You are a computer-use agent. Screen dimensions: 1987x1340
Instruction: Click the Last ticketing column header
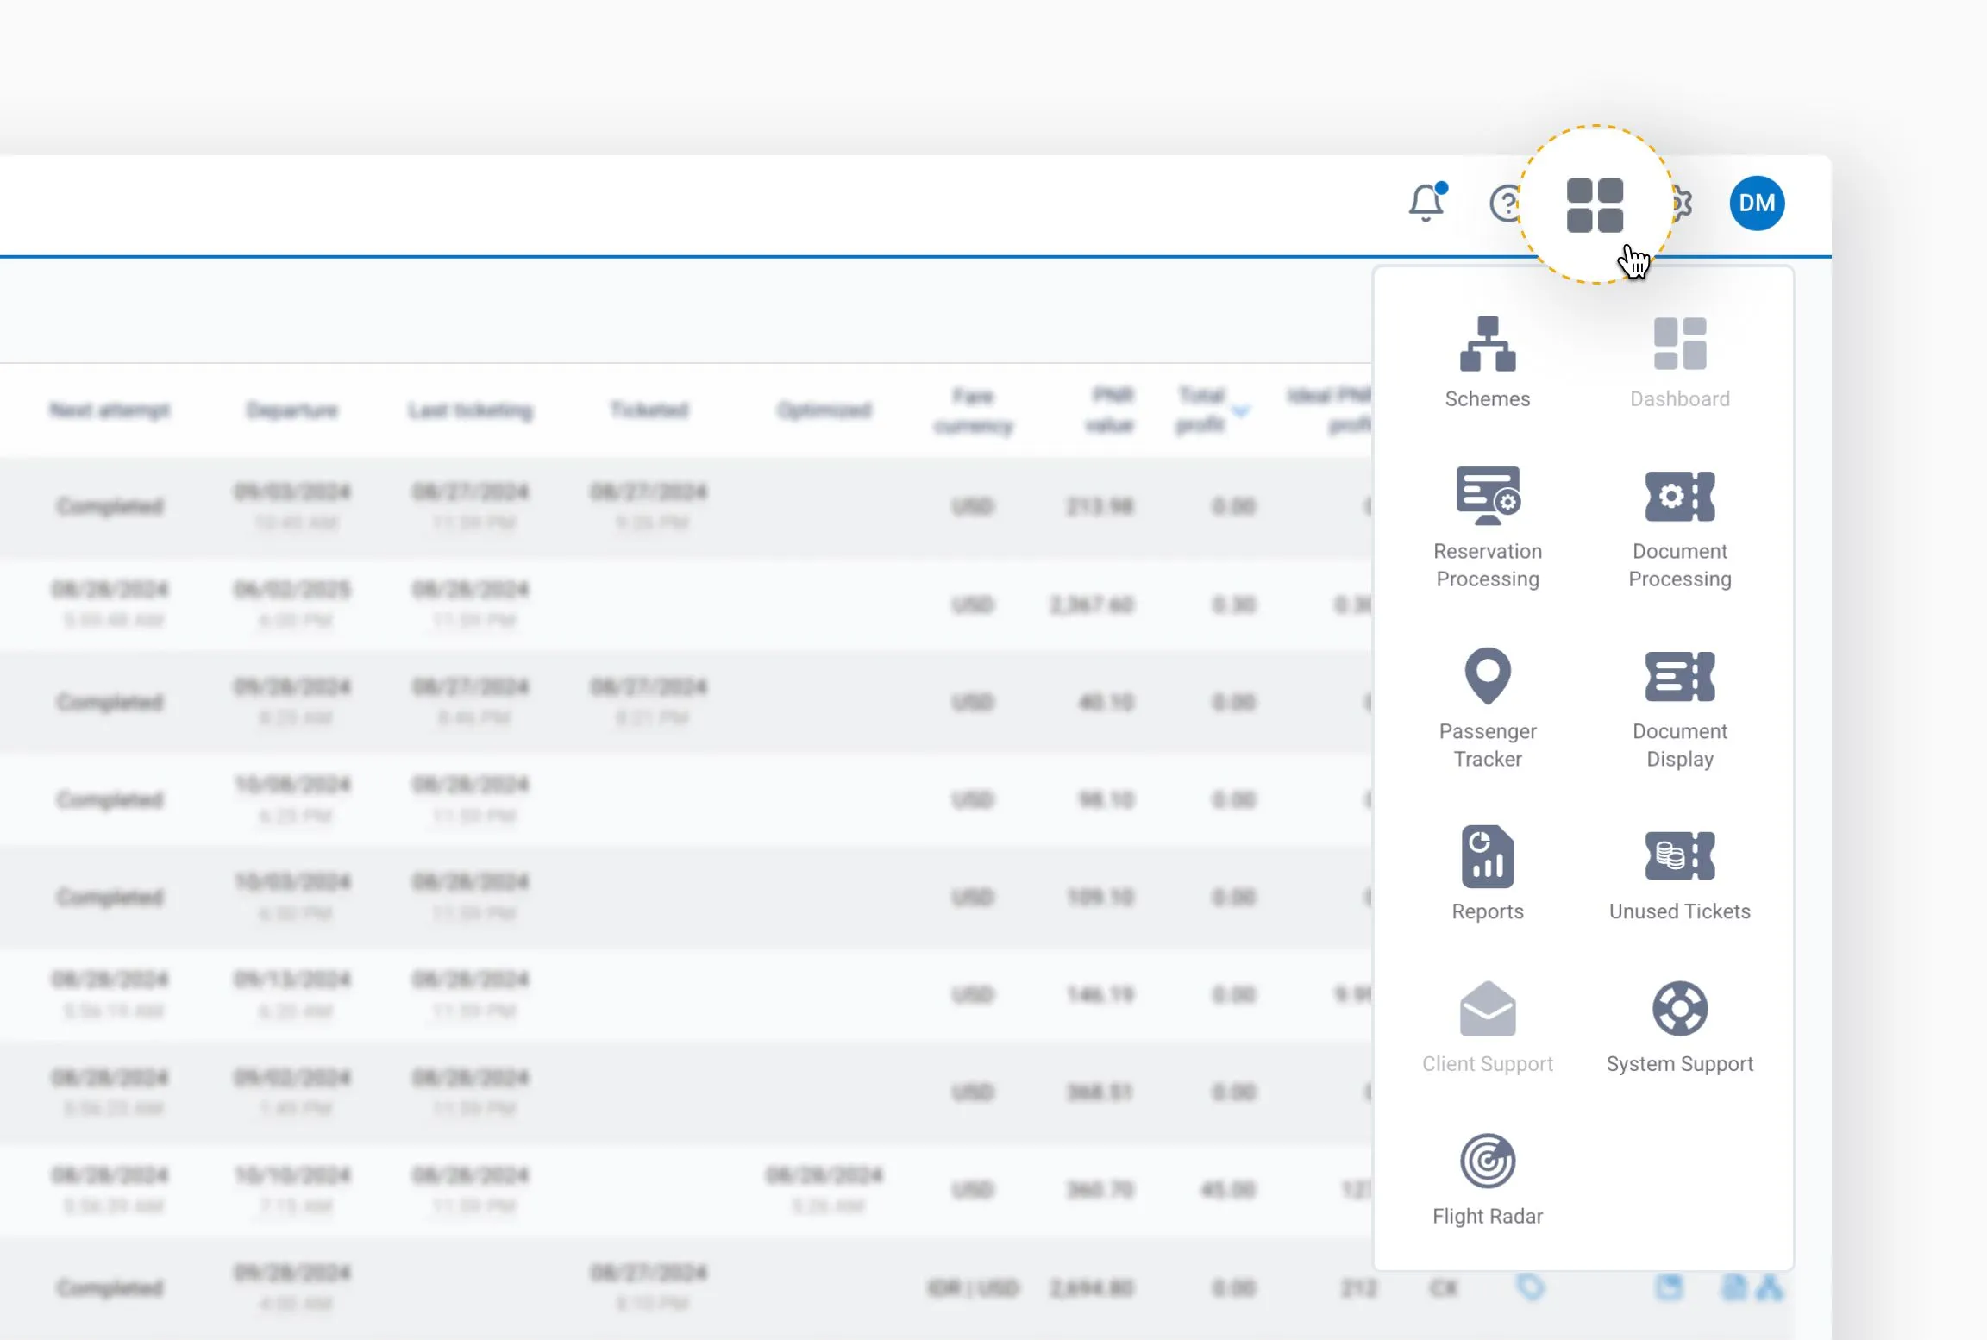pos(470,410)
